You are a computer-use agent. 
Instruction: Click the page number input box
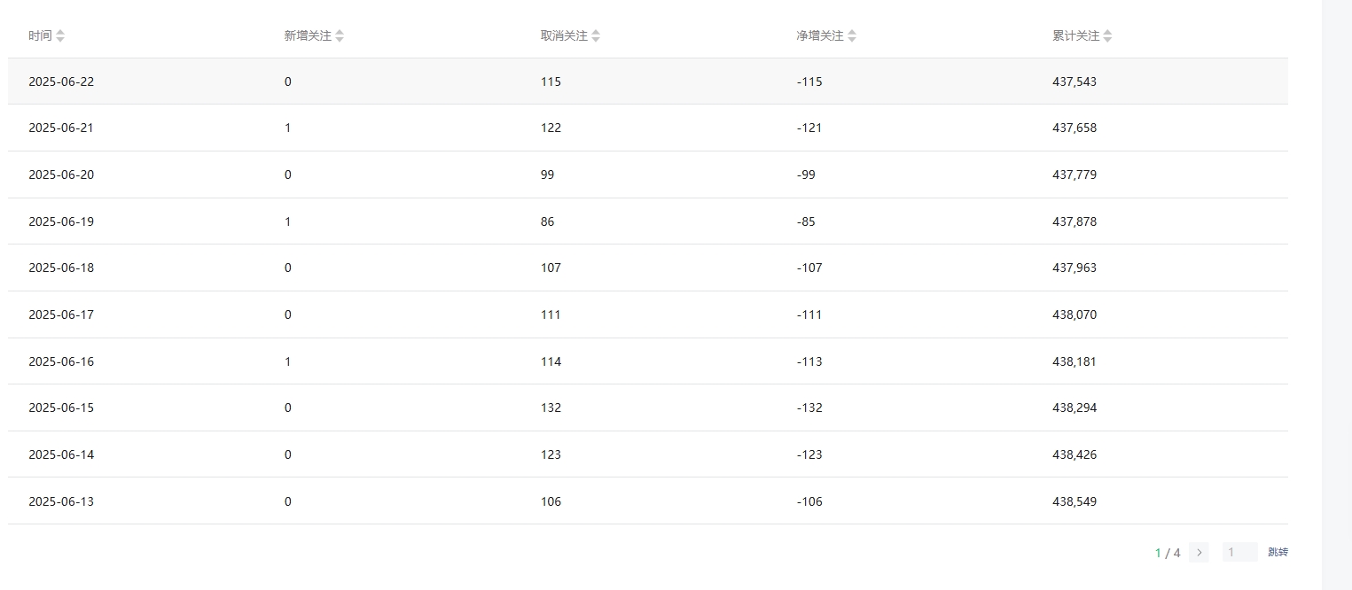pyautogui.click(x=1239, y=553)
